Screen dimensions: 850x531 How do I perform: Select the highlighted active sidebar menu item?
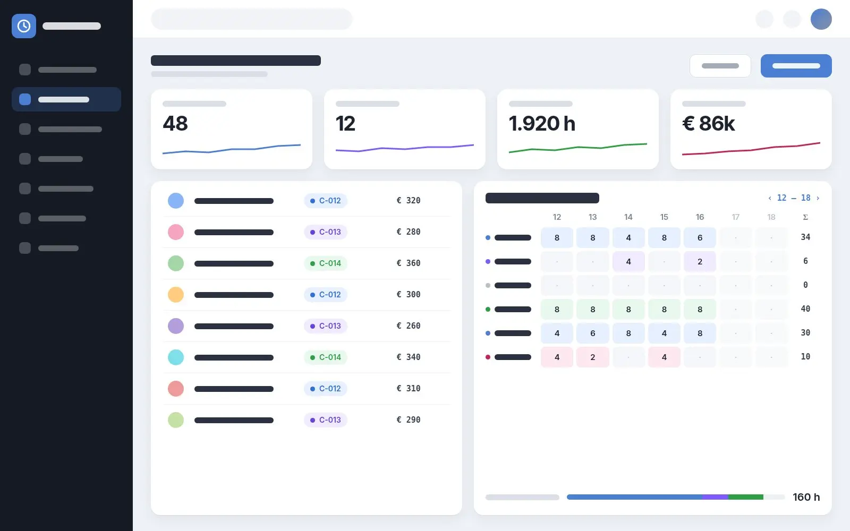tap(66, 99)
